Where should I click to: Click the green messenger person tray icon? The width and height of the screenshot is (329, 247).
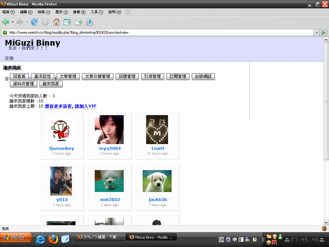(x=280, y=237)
